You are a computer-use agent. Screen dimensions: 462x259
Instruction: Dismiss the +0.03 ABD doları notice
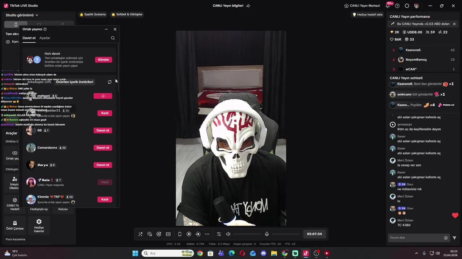pyautogui.click(x=454, y=24)
